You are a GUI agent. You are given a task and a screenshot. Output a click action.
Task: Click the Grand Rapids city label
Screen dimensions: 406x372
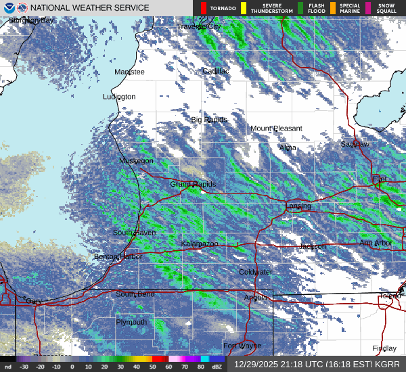coord(193,184)
